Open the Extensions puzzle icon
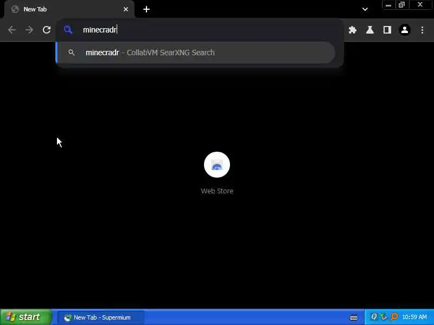The width and height of the screenshot is (434, 325). 352,30
